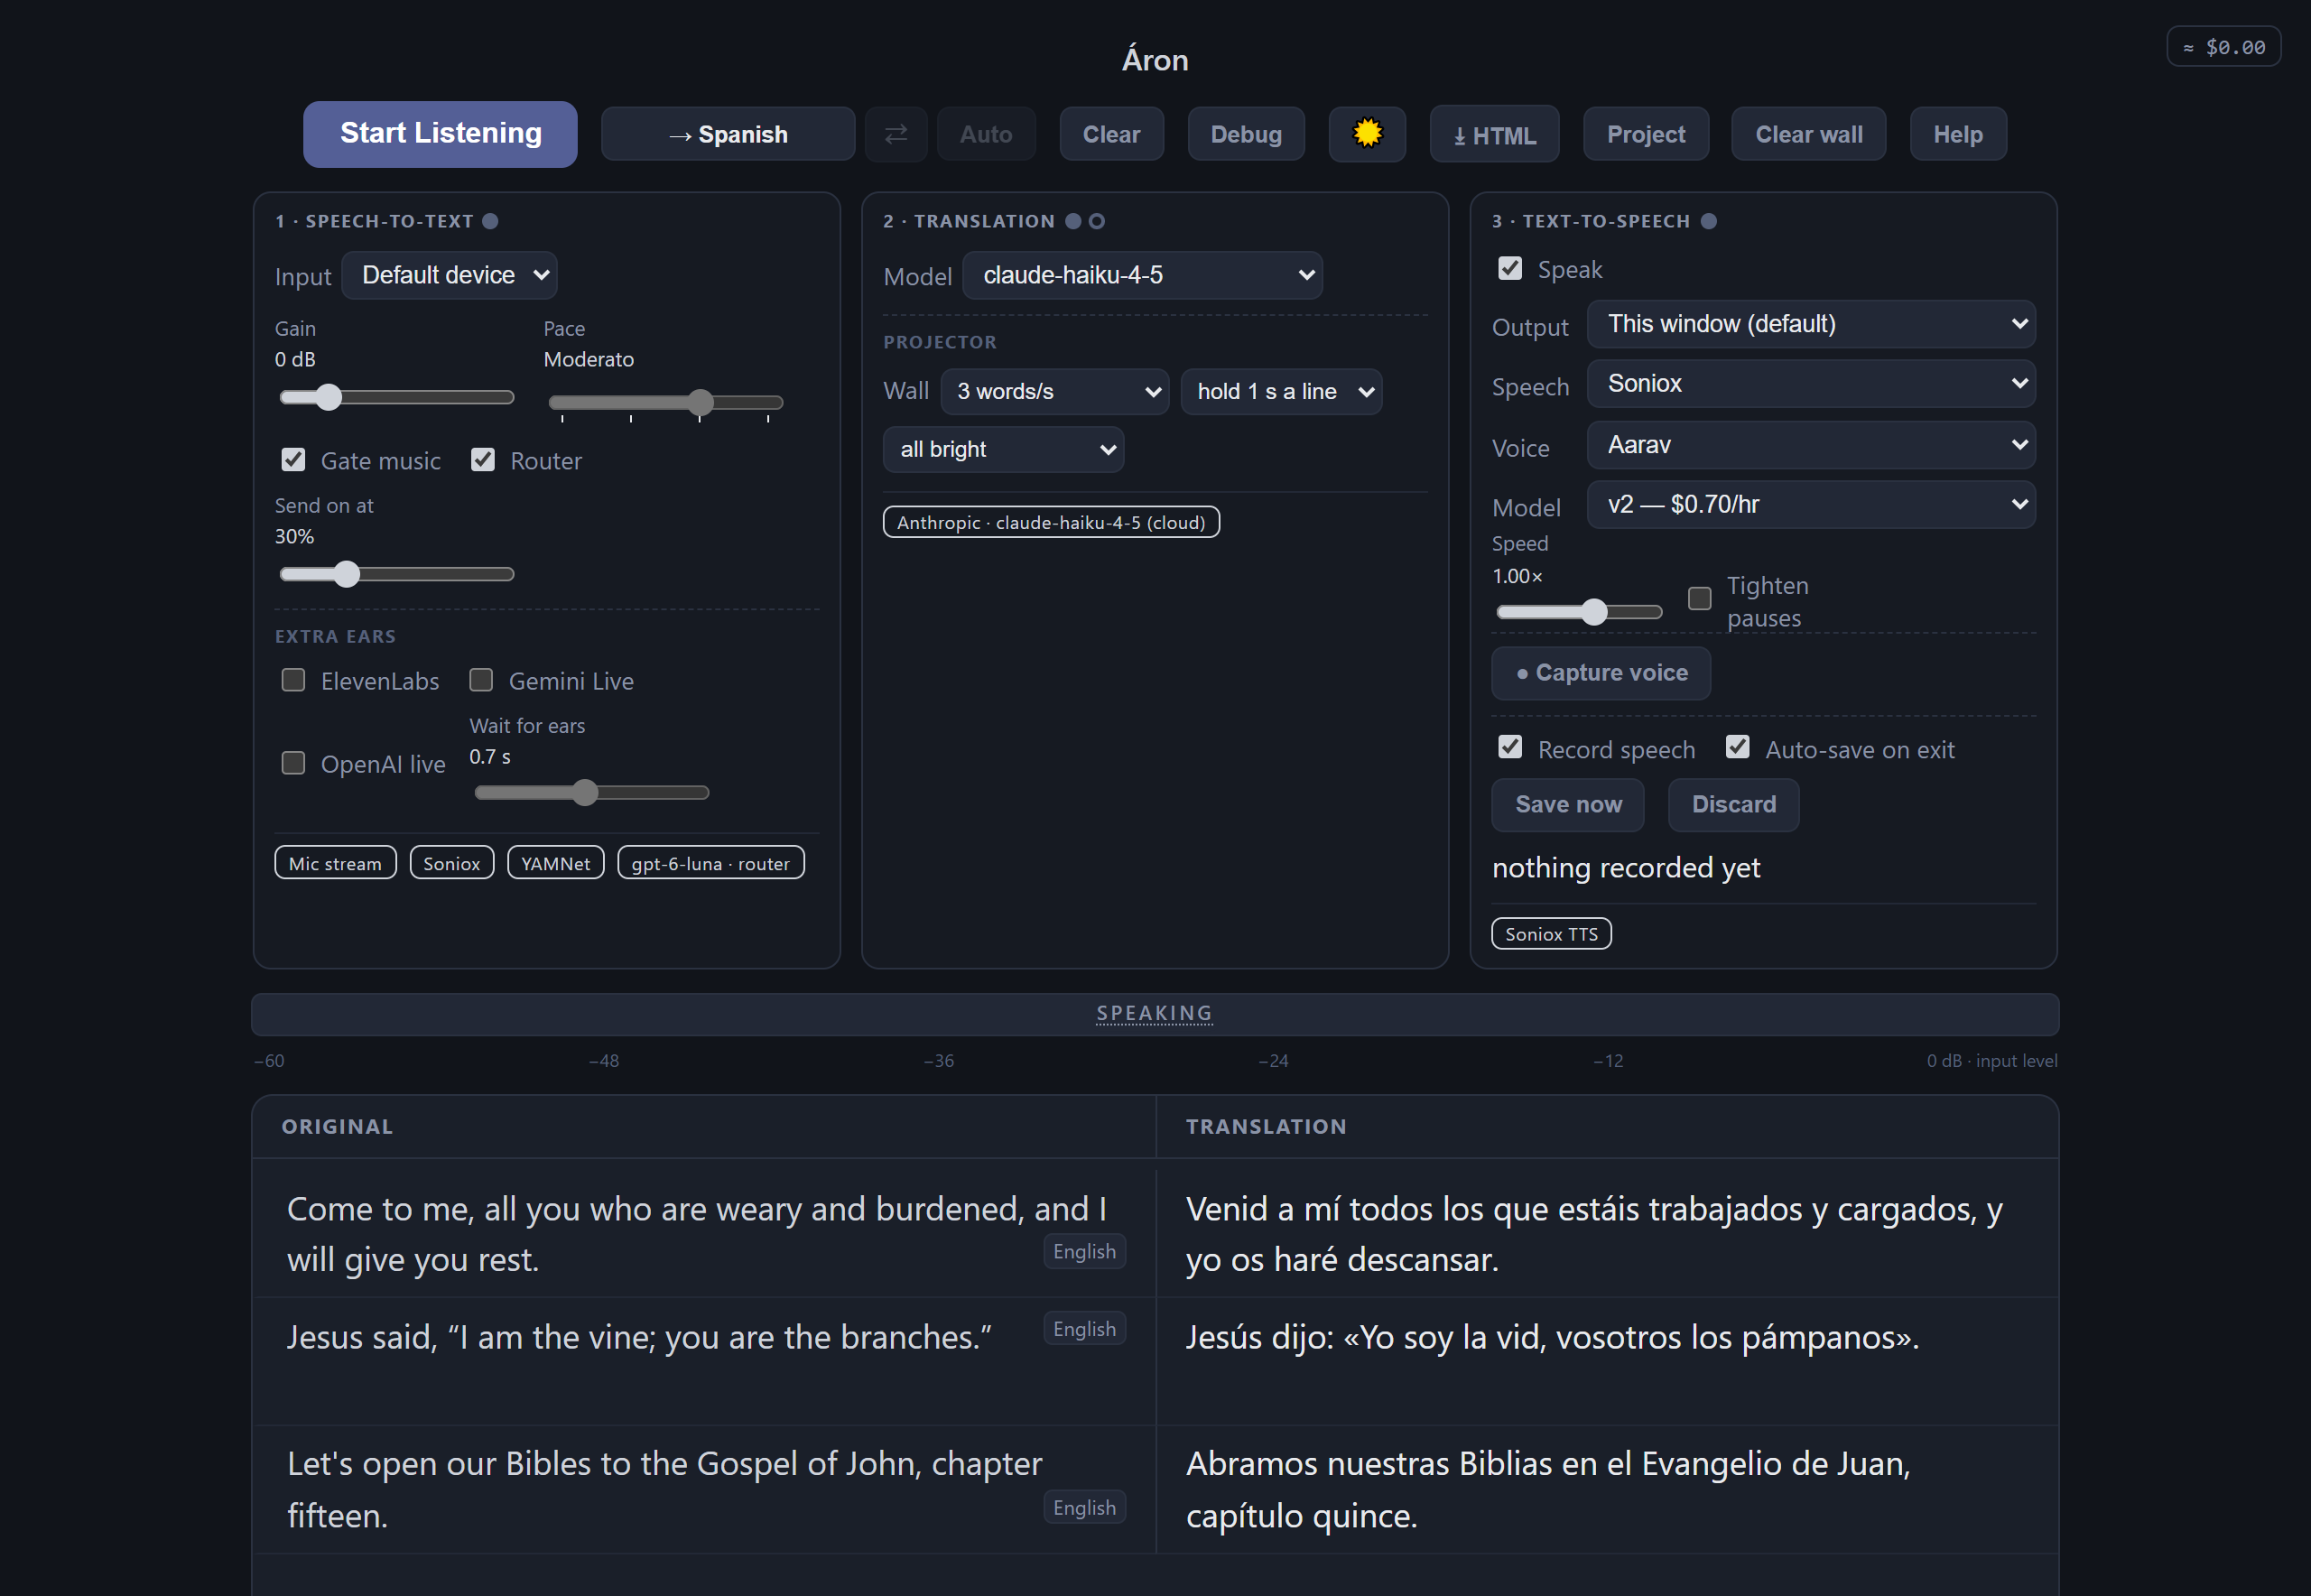Open the hold 1 s a line dropdown
This screenshot has width=2311, height=1596.
(x=1281, y=391)
